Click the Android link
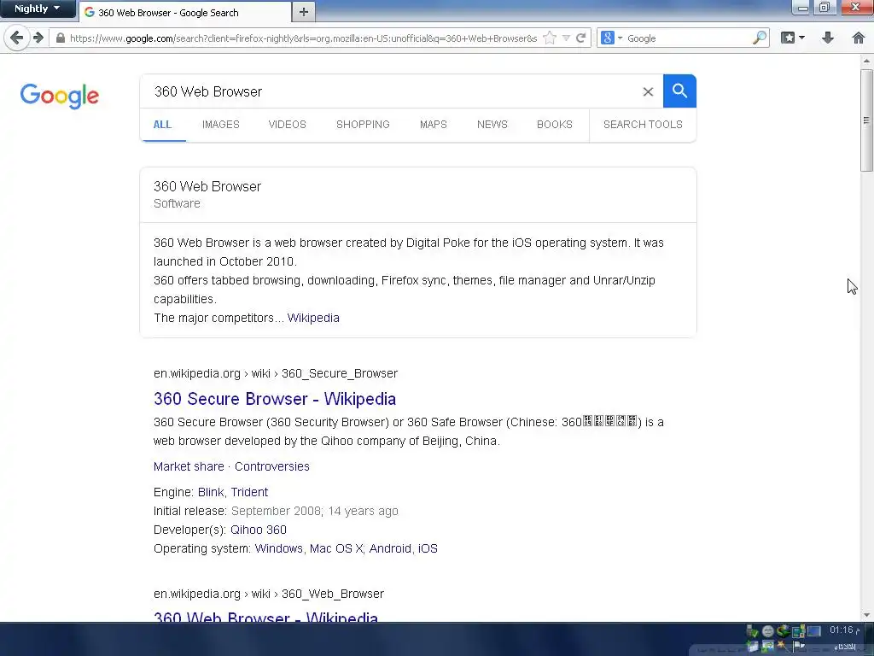The height and width of the screenshot is (656, 874). point(390,548)
